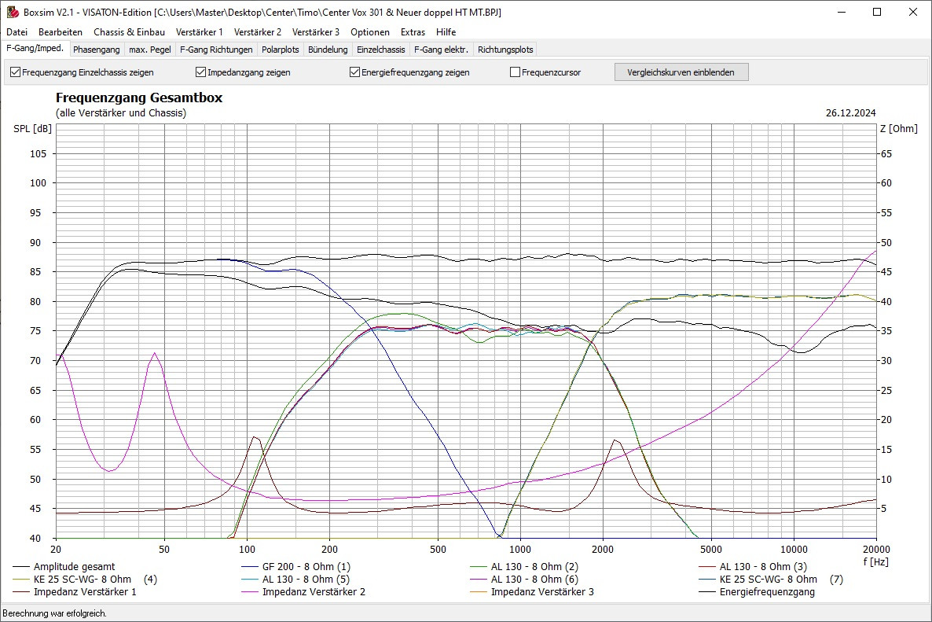The width and height of the screenshot is (932, 622).
Task: Open the Hilfe menu
Action: [446, 32]
